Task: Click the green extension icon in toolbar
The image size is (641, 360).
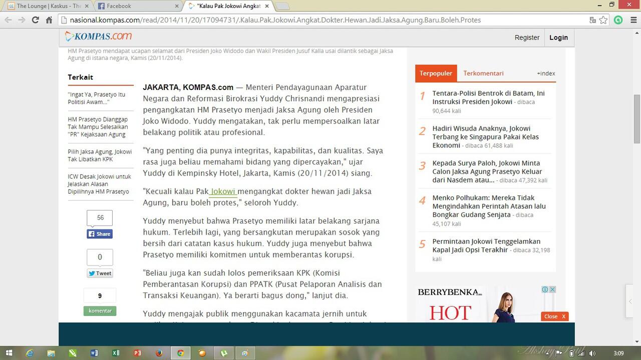Action: click(x=618, y=20)
